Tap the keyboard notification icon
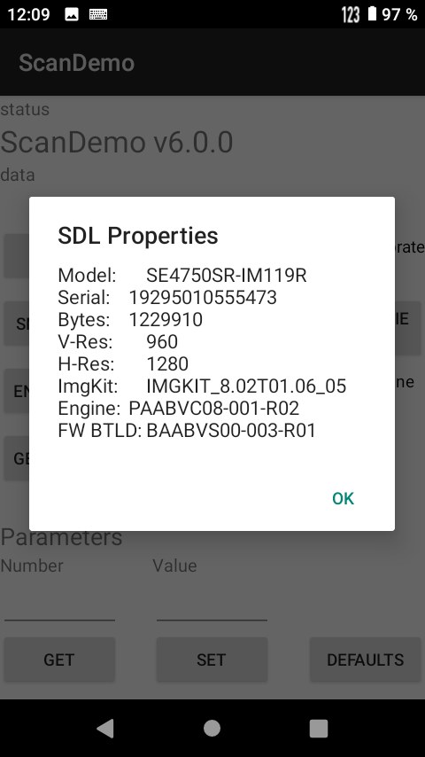425x757 pixels. pyautogui.click(x=98, y=14)
